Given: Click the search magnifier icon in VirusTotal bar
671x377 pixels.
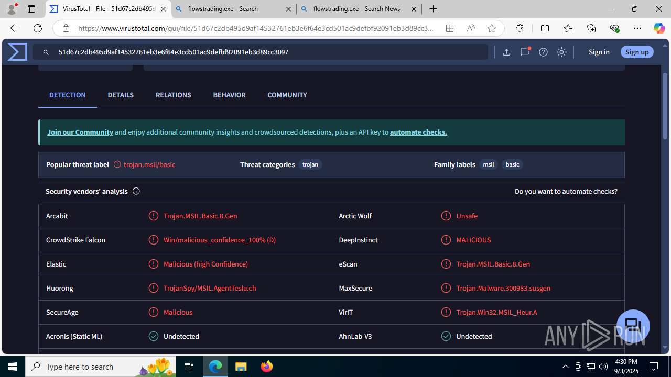Looking at the screenshot, I should tap(46, 52).
